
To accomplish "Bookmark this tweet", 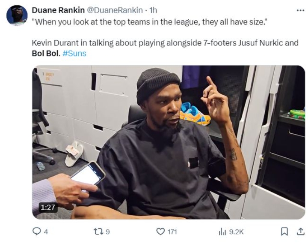I will coord(284,232).
